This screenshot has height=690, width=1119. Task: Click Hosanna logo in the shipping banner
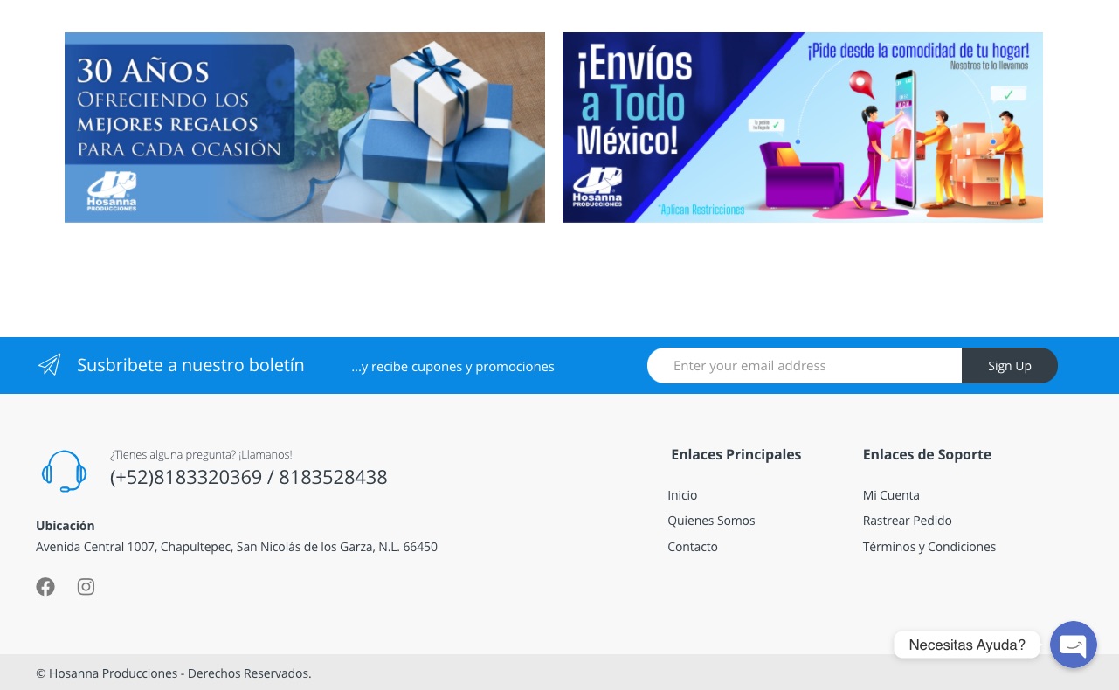(x=597, y=187)
